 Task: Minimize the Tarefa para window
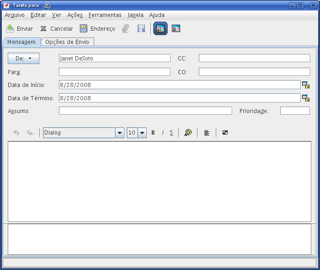point(293,5)
